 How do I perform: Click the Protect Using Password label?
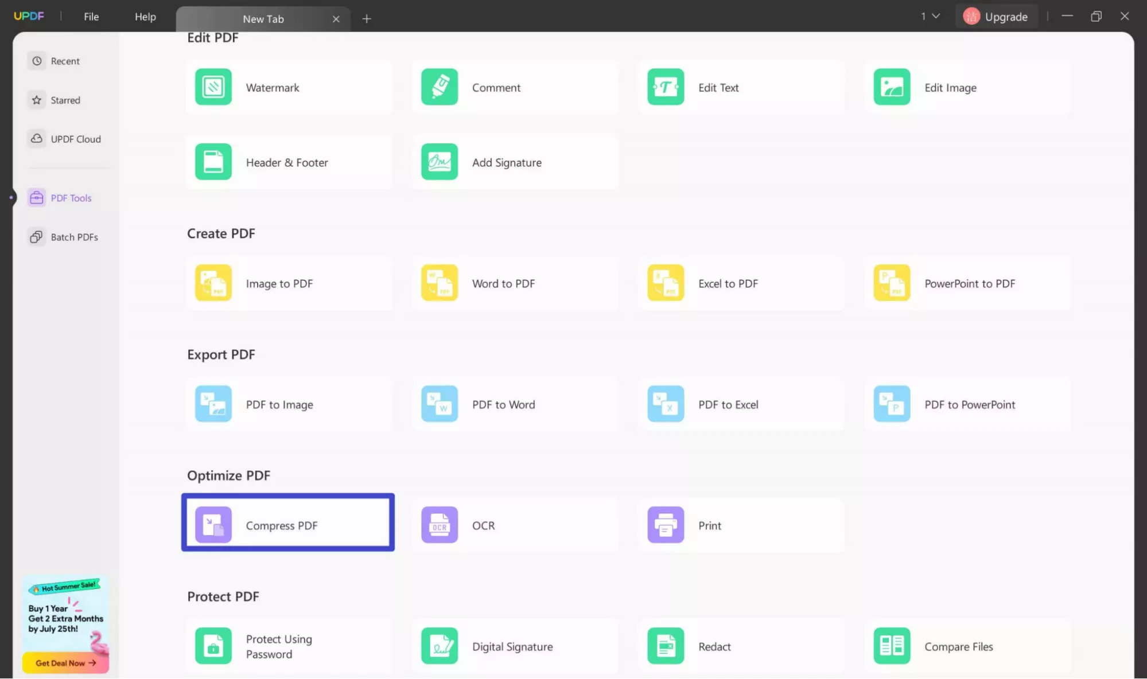[x=279, y=646]
